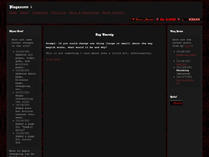209x157 pixels.
Task: Open the Update! blog post
Action: point(182,64)
